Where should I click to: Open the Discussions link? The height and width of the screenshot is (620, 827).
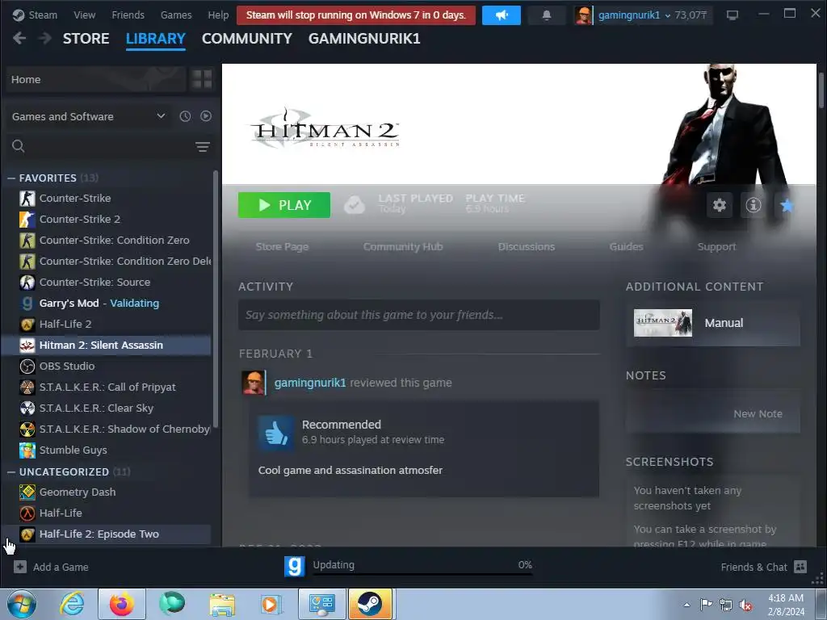(527, 247)
